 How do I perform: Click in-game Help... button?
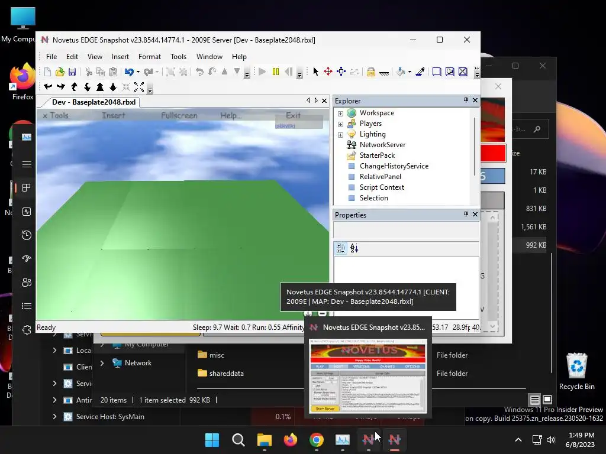click(x=231, y=115)
